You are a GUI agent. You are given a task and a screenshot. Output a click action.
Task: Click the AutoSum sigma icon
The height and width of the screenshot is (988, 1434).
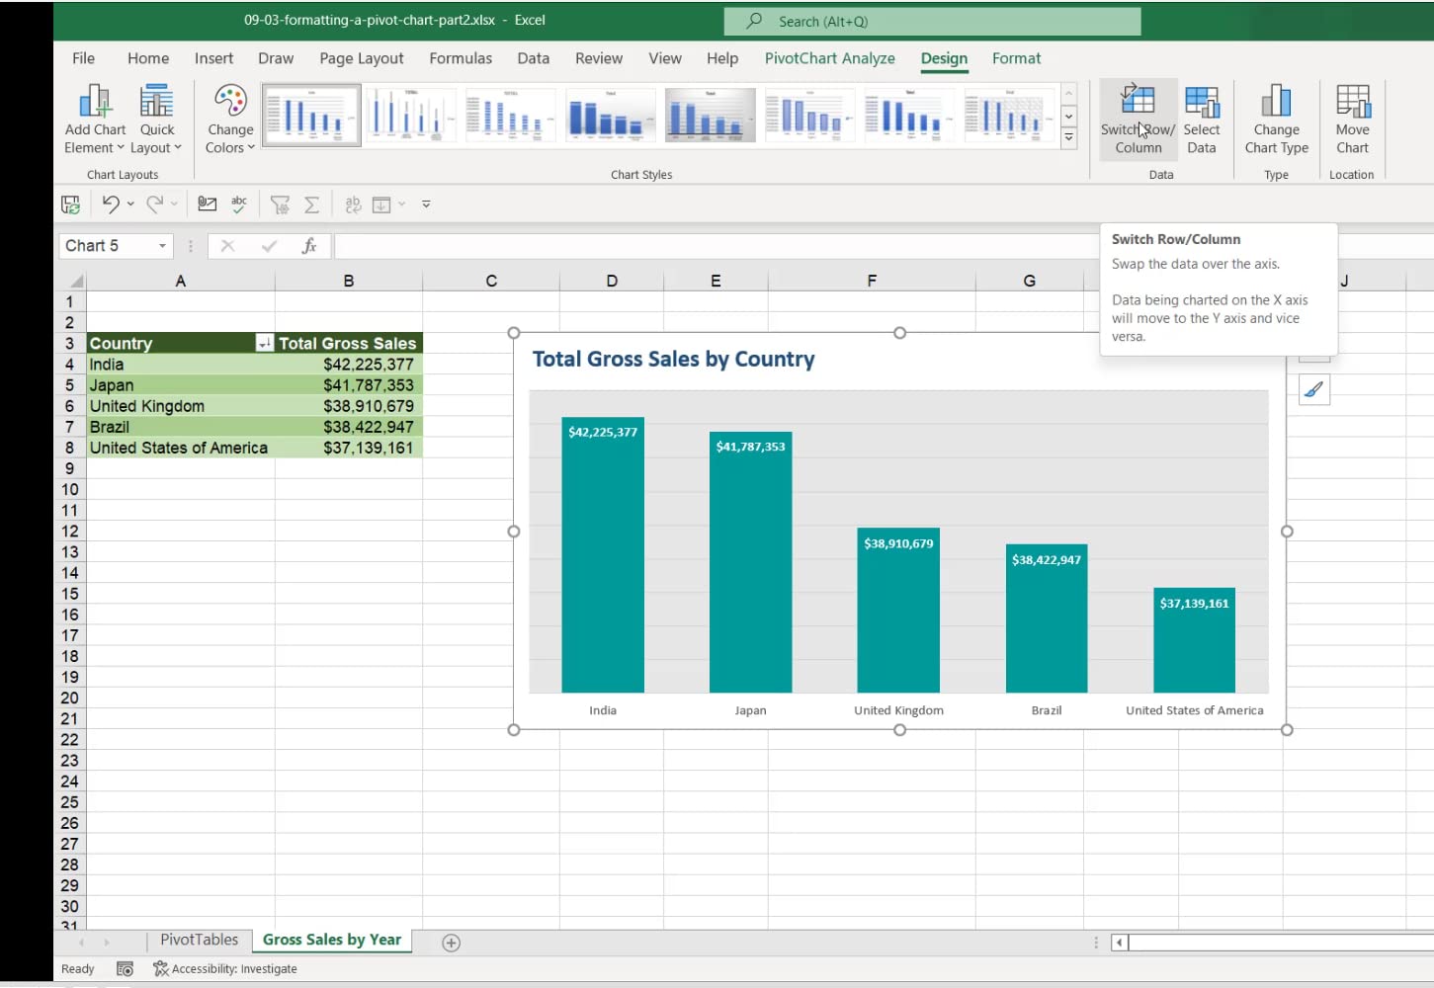311,205
